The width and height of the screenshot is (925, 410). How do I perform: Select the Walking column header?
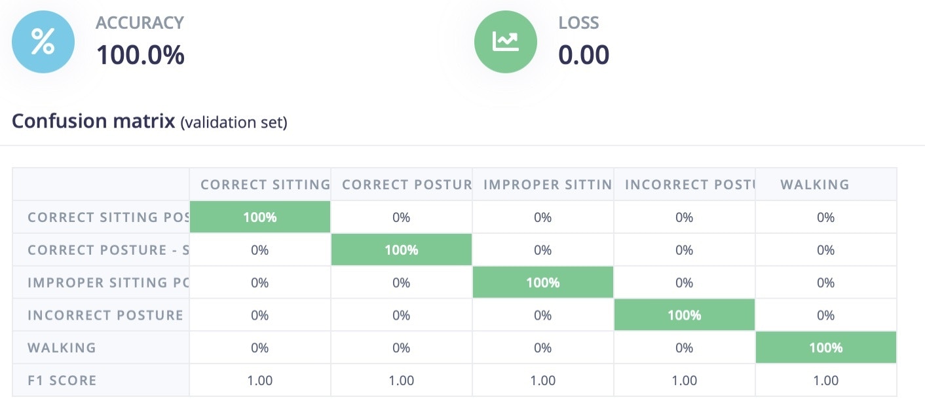coord(815,185)
